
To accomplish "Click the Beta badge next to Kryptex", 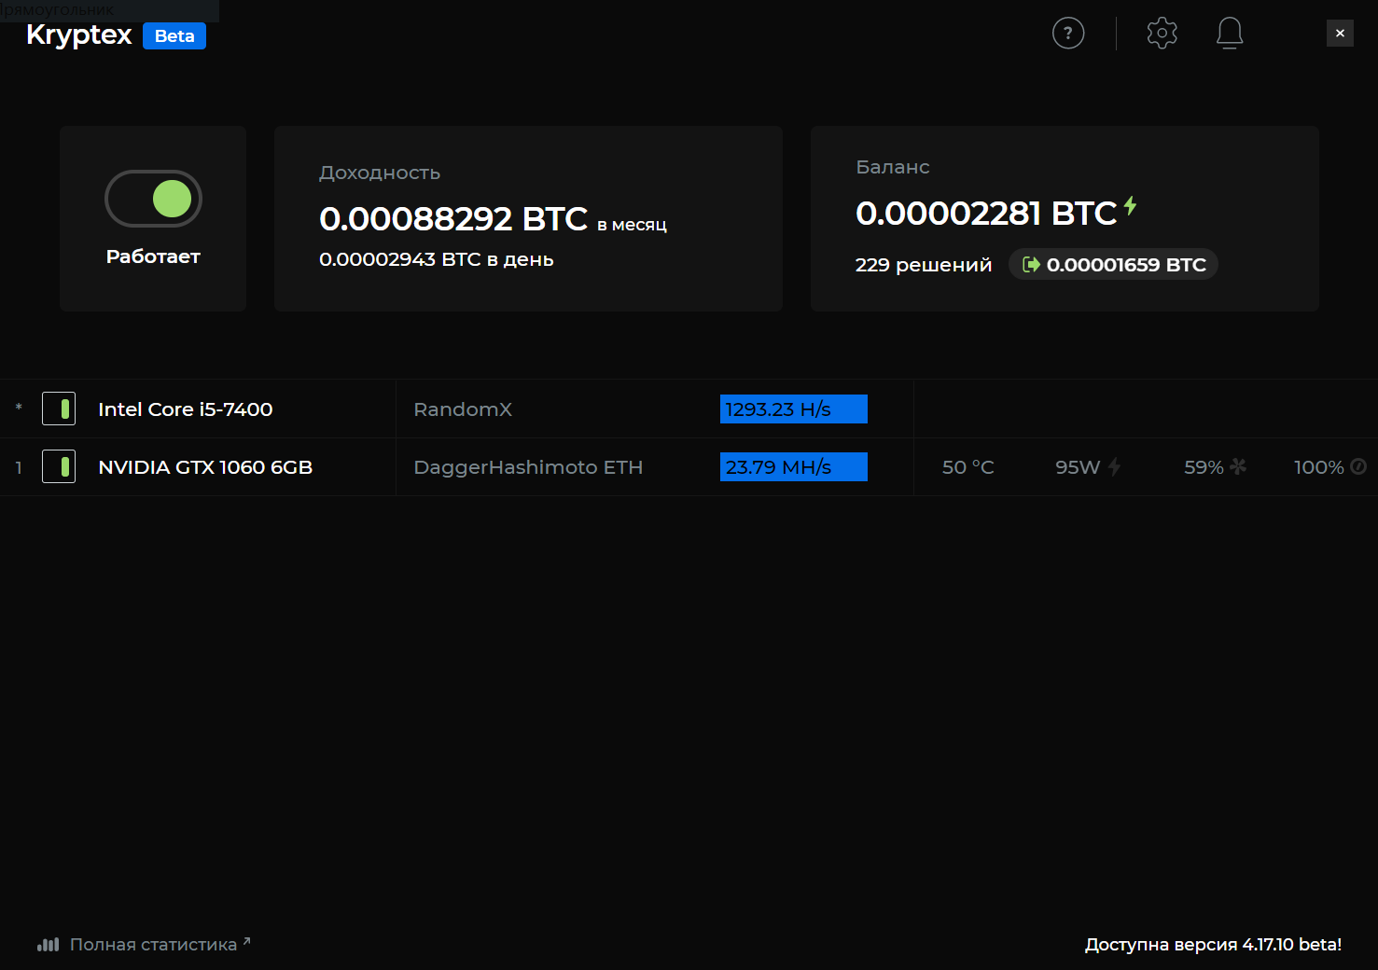I will [174, 36].
